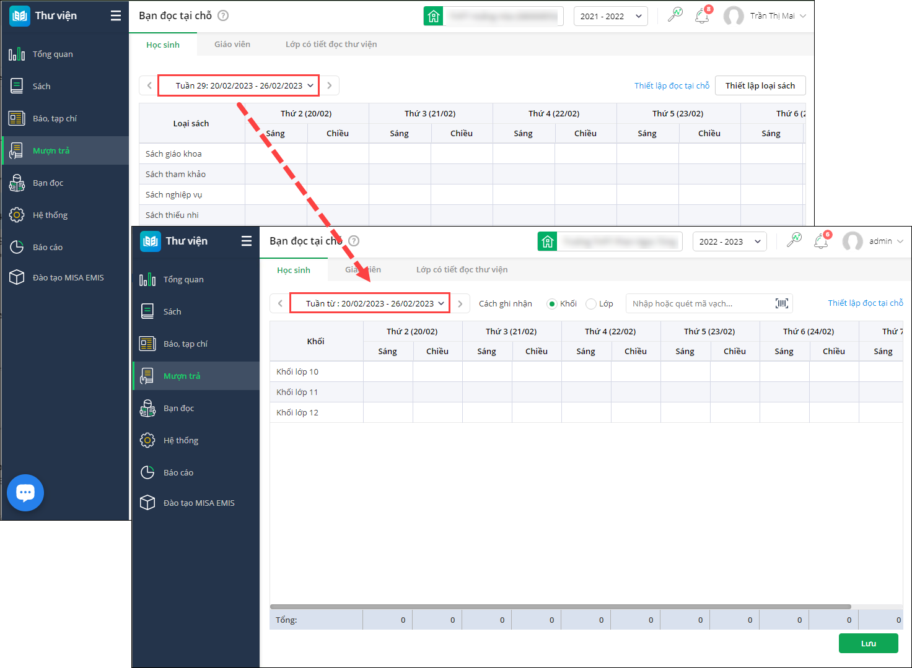912x668 pixels.
Task: Click the Sách nghiệp vụ row label
Action: tap(173, 194)
